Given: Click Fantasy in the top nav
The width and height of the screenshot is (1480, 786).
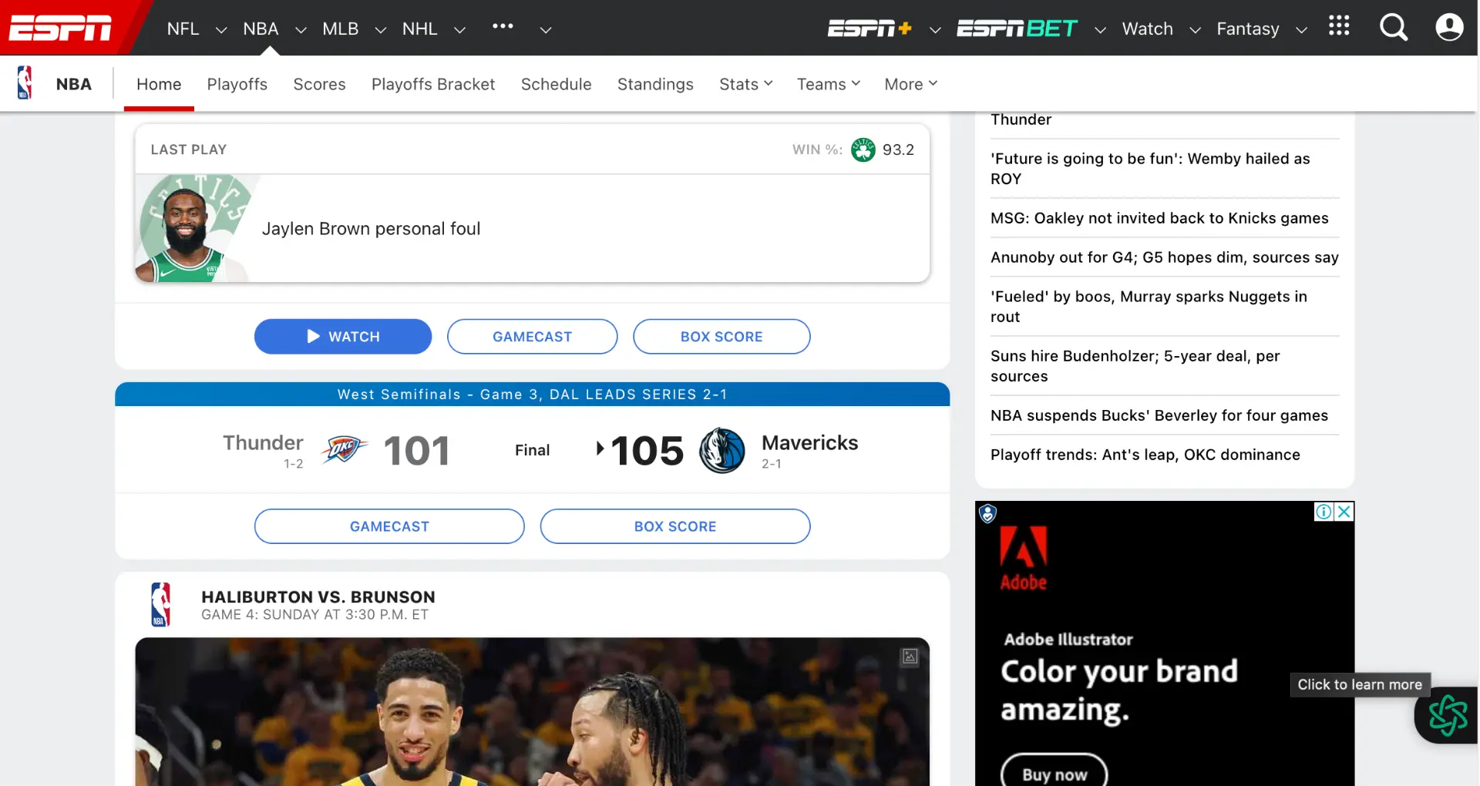Looking at the screenshot, I should [x=1247, y=29].
